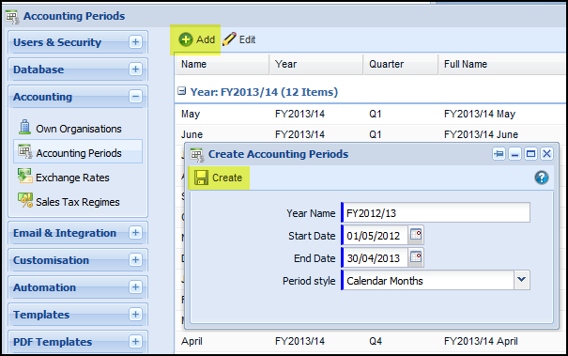Click the Exchange Rates icon
568x356 pixels.
(x=25, y=176)
